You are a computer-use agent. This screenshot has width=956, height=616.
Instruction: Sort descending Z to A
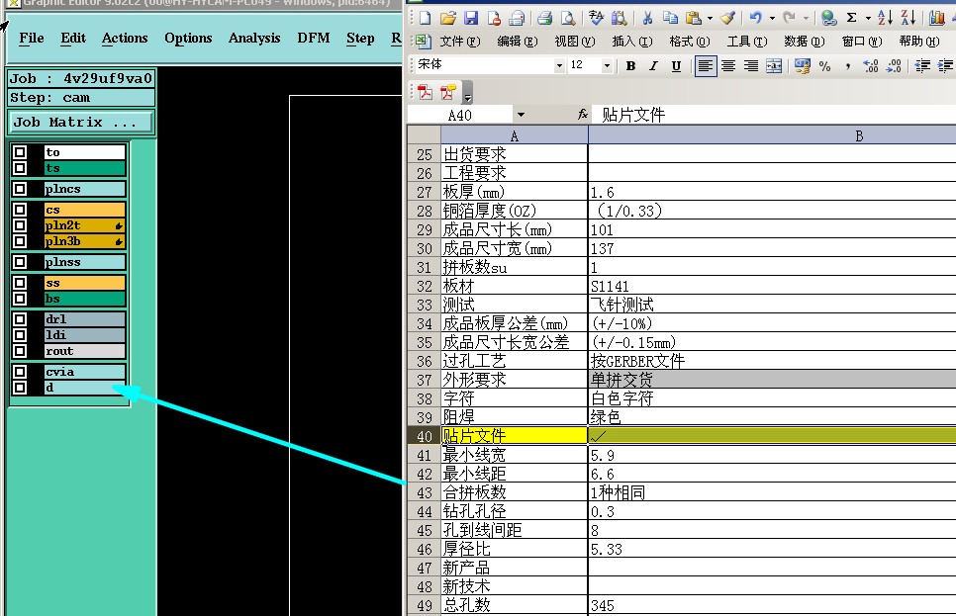click(908, 18)
